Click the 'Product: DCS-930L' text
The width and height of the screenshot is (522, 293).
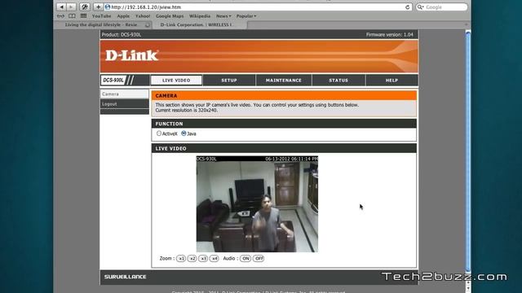pos(122,34)
